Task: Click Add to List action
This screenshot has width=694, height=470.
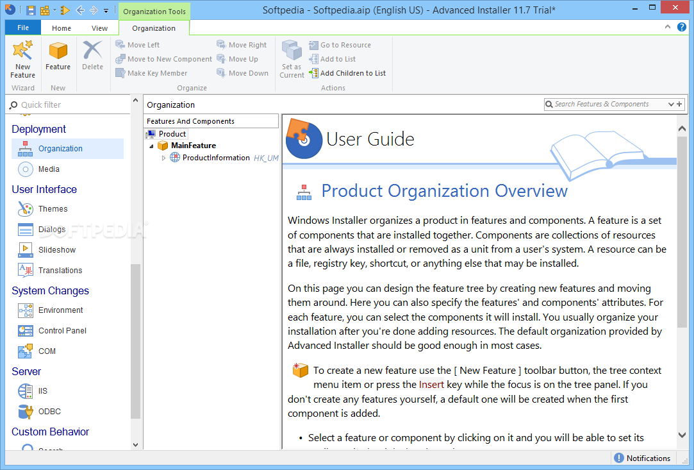Action: [333, 59]
